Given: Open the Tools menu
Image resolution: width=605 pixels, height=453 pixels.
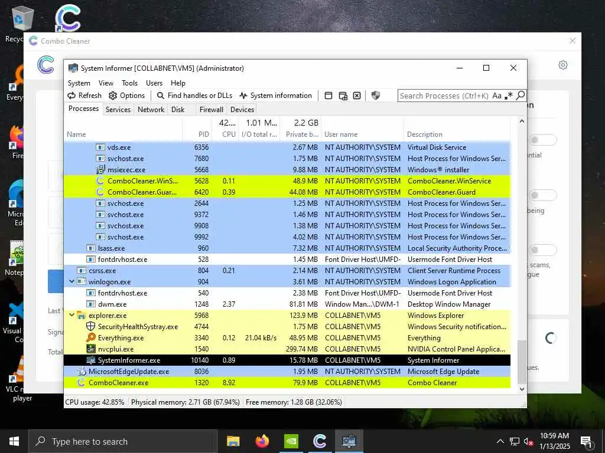Looking at the screenshot, I should pyautogui.click(x=129, y=83).
